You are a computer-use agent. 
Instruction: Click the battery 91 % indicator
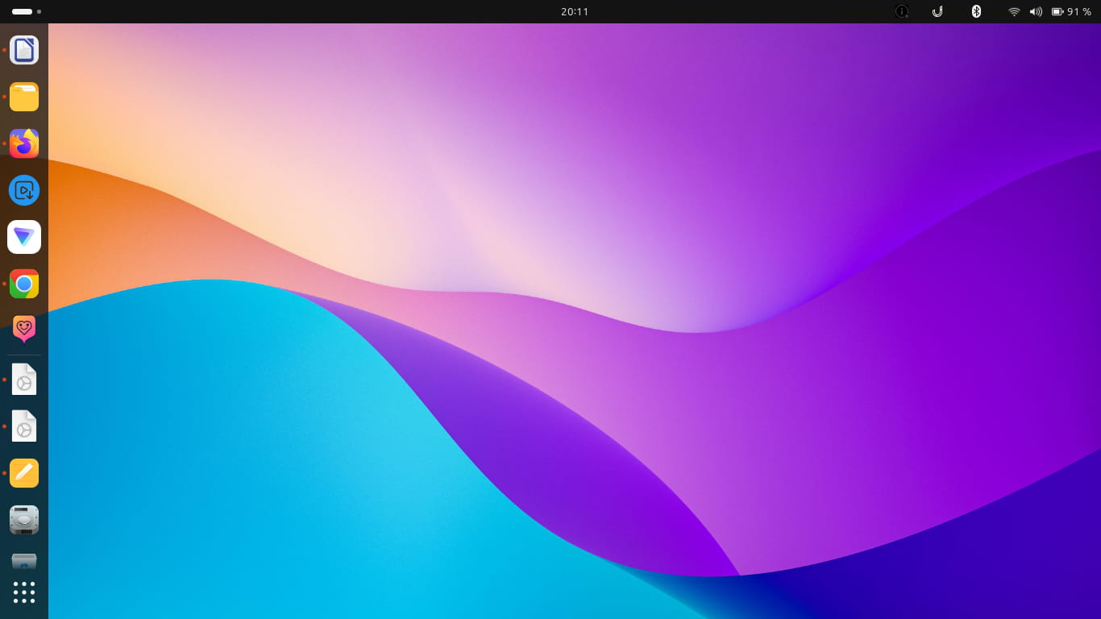pos(1071,11)
